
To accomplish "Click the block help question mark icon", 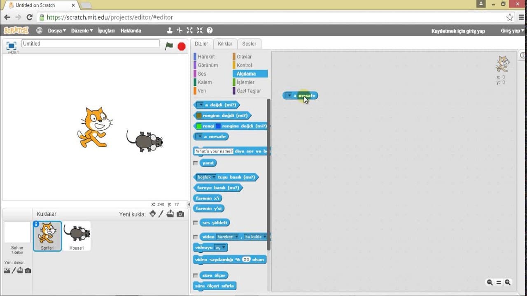I will coord(210,30).
